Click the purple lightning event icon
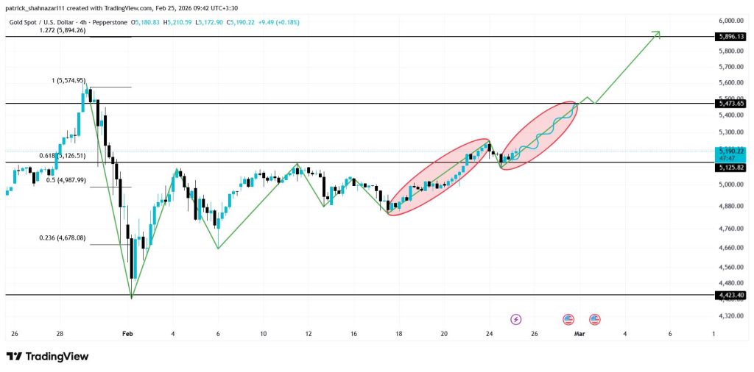The width and height of the screenshot is (754, 372). (516, 319)
